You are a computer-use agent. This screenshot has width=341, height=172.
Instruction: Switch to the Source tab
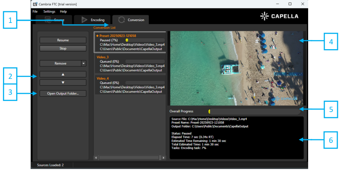[54, 20]
